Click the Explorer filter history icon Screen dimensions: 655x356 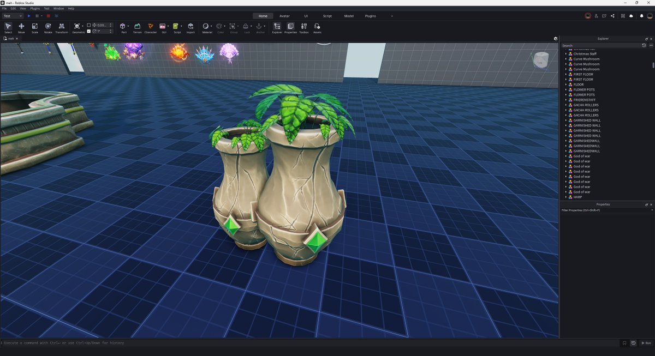(x=644, y=45)
